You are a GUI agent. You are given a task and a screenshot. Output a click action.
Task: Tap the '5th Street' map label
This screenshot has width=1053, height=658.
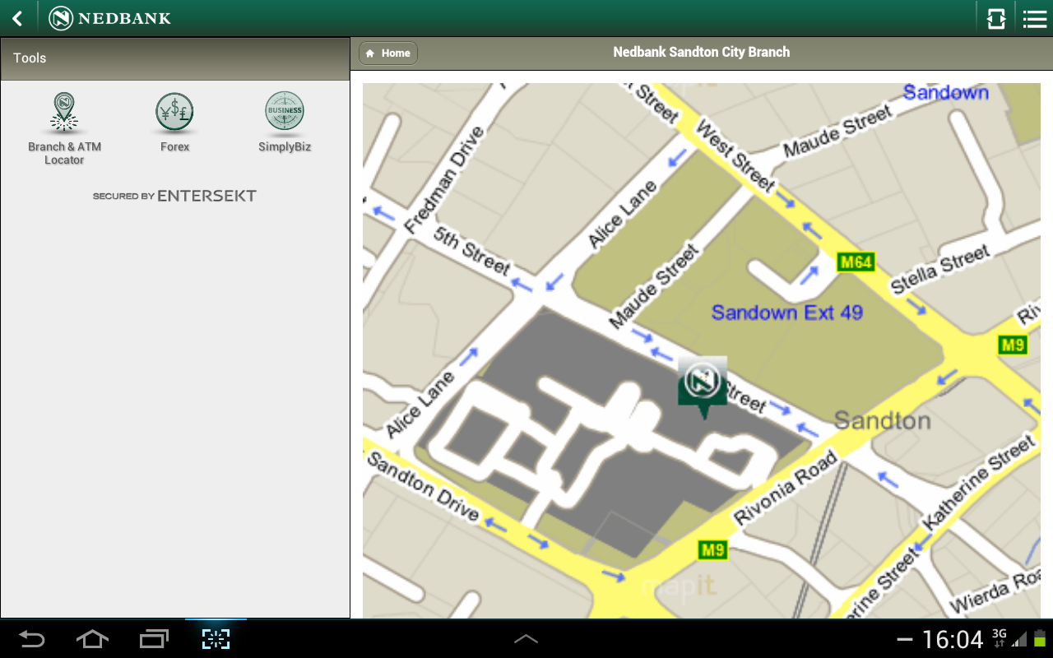click(x=471, y=250)
